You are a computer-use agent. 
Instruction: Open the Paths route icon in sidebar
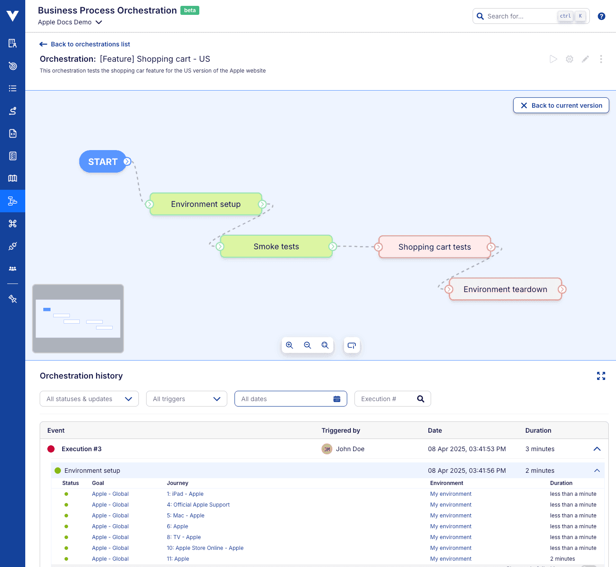click(12, 111)
